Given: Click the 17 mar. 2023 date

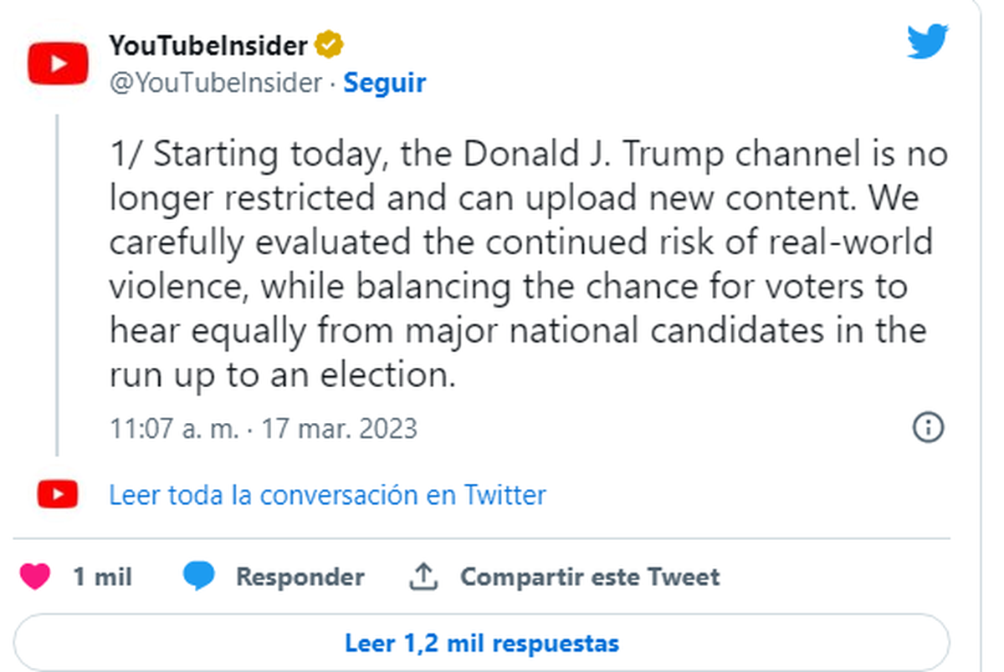Looking at the screenshot, I should point(339,428).
